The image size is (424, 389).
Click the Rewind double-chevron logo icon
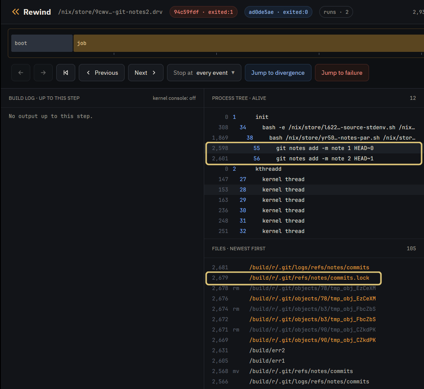tap(16, 12)
